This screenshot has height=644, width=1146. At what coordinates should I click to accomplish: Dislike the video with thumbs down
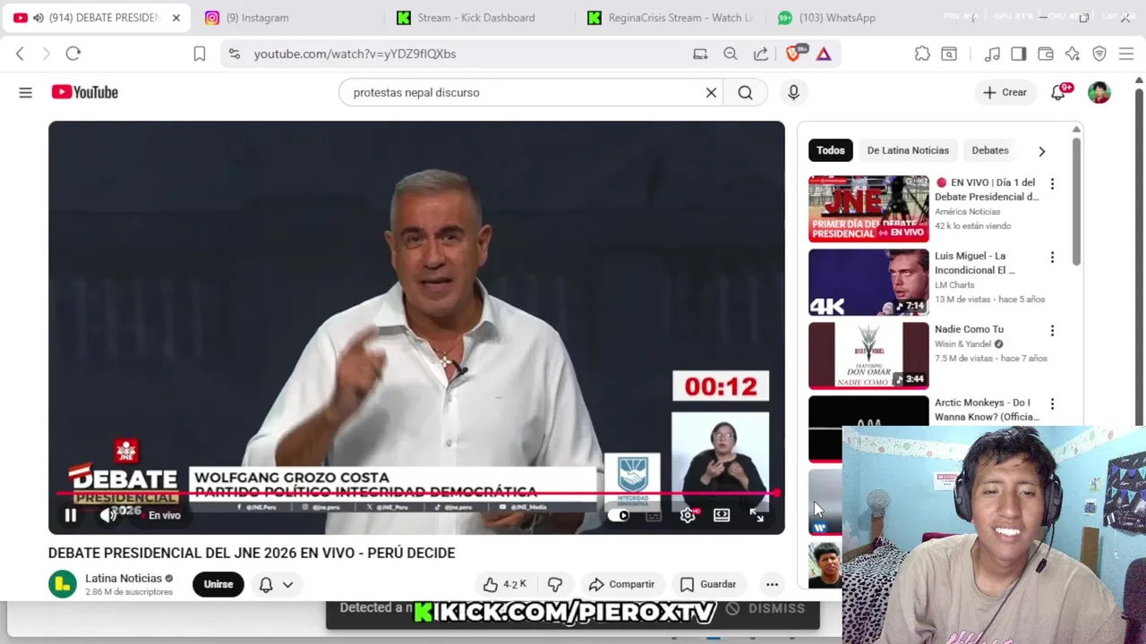point(555,584)
